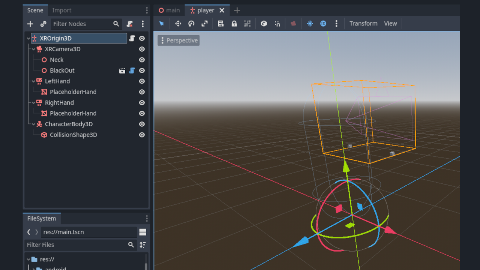Screen dimensions: 480x270
Task: Close the player scene tab
Action: click(222, 10)
